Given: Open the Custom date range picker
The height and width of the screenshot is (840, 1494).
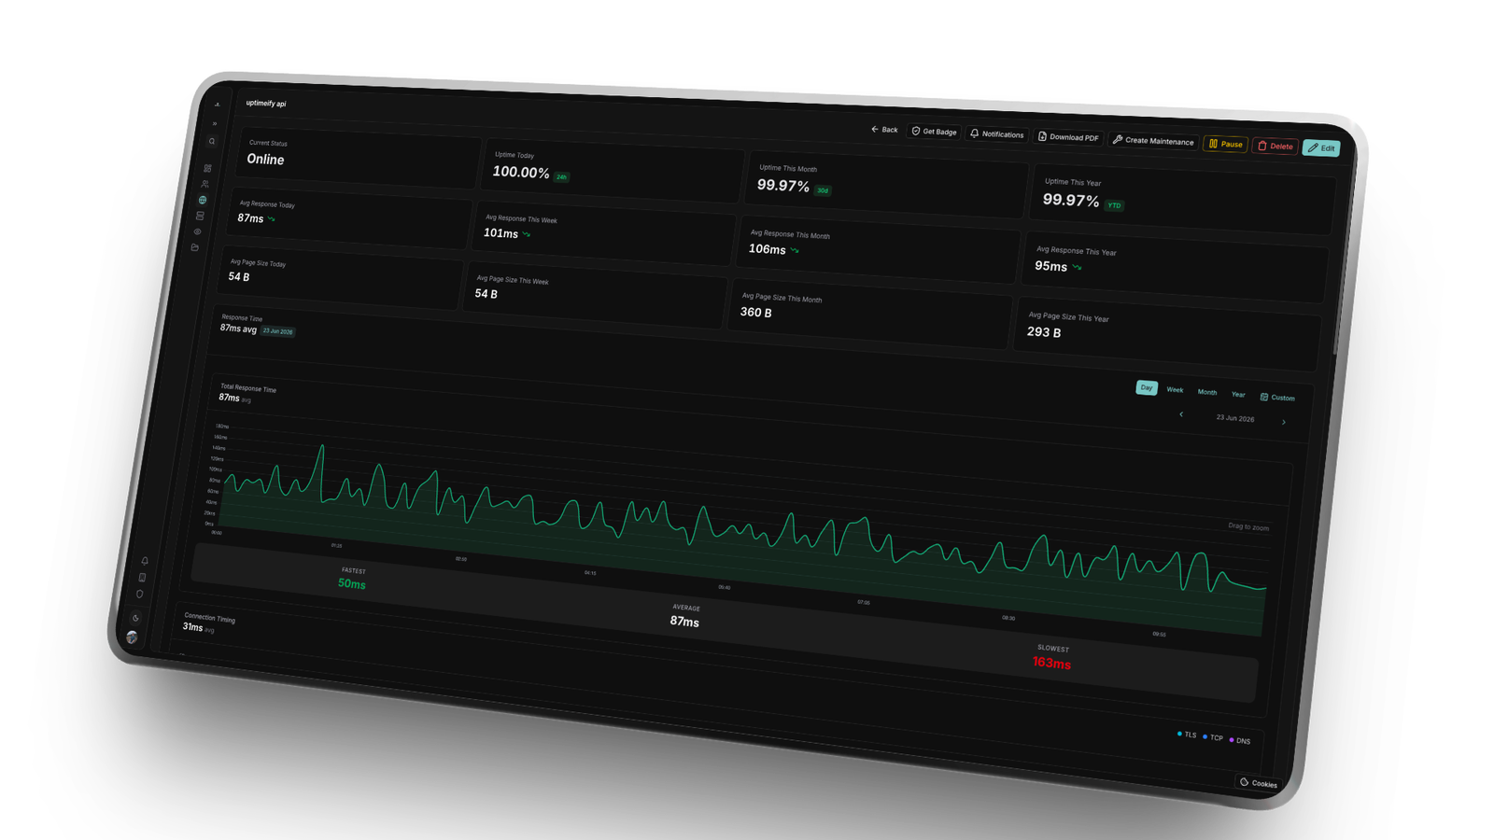Looking at the screenshot, I should 1277,398.
